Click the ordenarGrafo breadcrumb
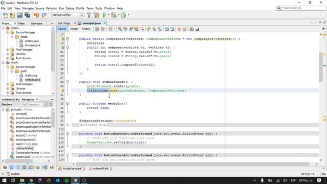This screenshot has height=184, width=327. tap(101, 168)
